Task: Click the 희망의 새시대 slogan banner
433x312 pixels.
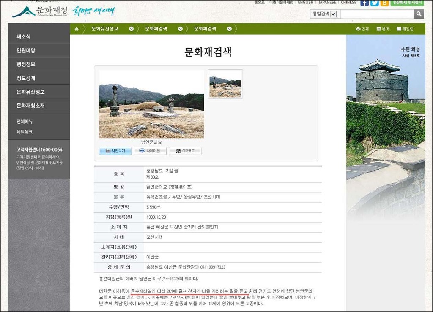Action: coord(93,11)
